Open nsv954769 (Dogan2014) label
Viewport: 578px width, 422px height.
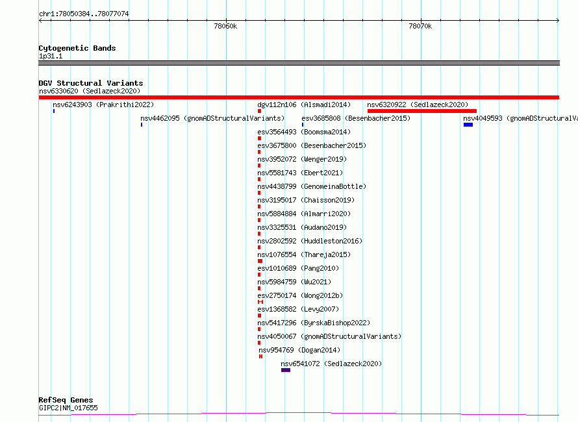coord(299,350)
